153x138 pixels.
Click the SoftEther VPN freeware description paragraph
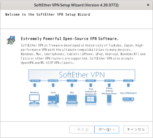pos(83,54)
